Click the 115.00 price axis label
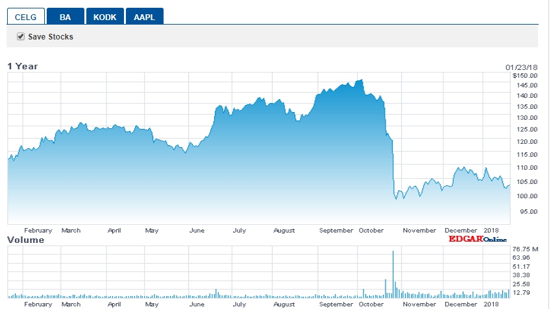Viewport: 553px width, 309px height. click(527, 154)
